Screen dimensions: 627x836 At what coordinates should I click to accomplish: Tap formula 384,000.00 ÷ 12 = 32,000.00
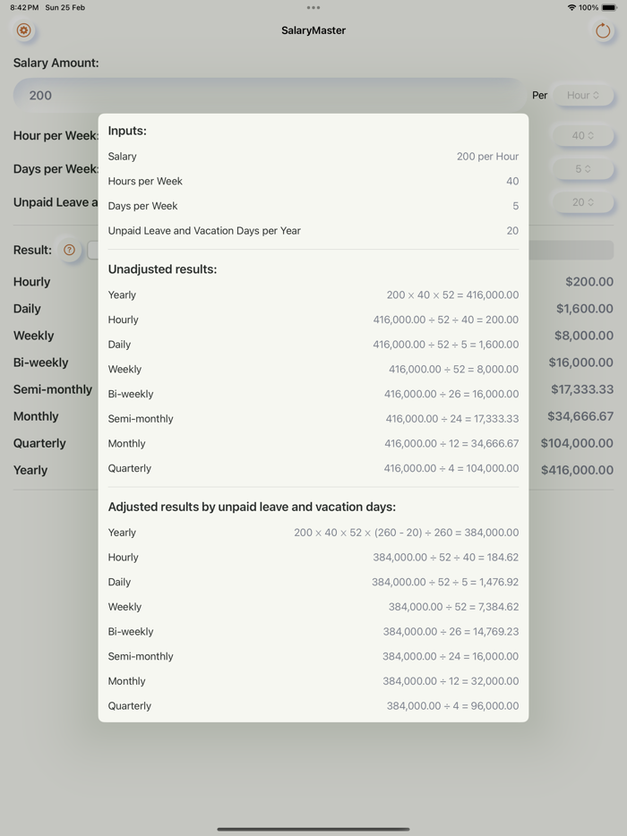point(451,681)
